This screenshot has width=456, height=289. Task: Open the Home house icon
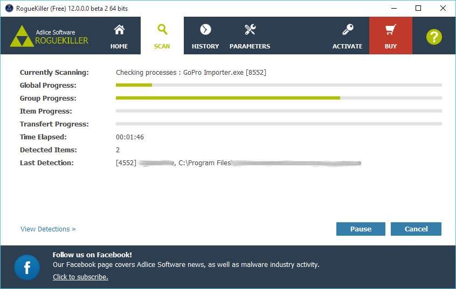(x=119, y=30)
